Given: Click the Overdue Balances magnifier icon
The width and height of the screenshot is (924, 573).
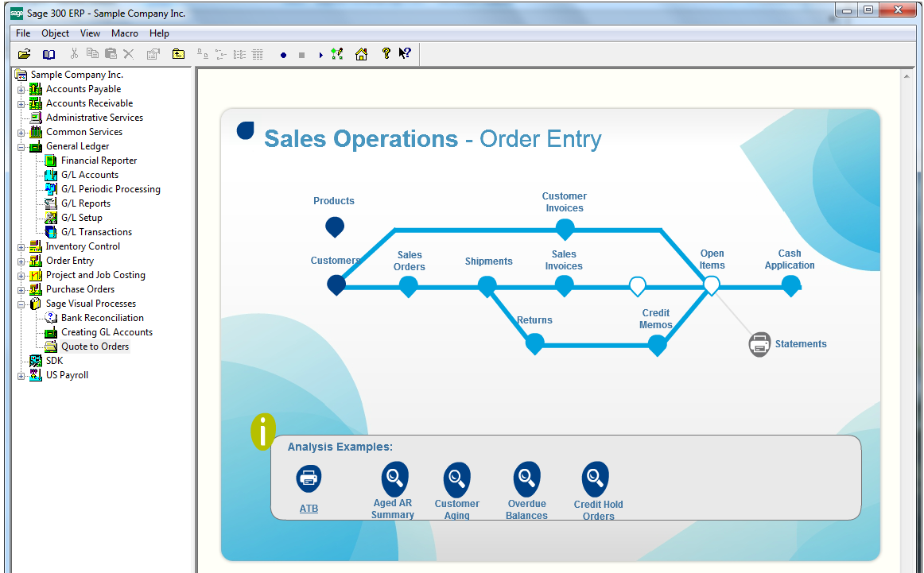Looking at the screenshot, I should coord(526,478).
